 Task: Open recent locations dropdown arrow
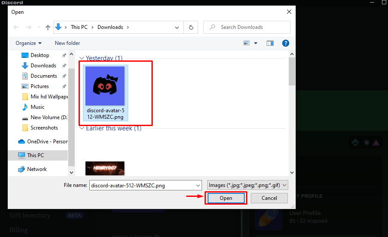coord(39,27)
